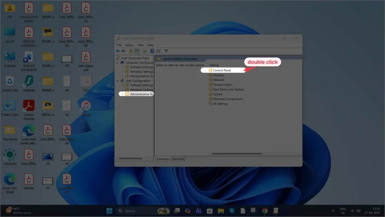Open the View menu

pyautogui.click(x=141, y=45)
